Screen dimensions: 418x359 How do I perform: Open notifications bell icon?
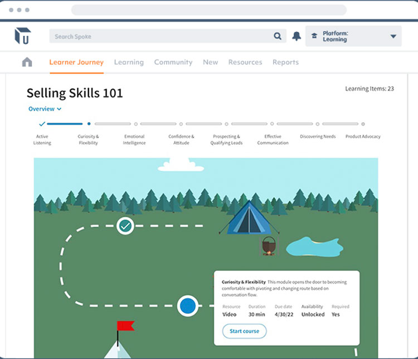pyautogui.click(x=297, y=36)
